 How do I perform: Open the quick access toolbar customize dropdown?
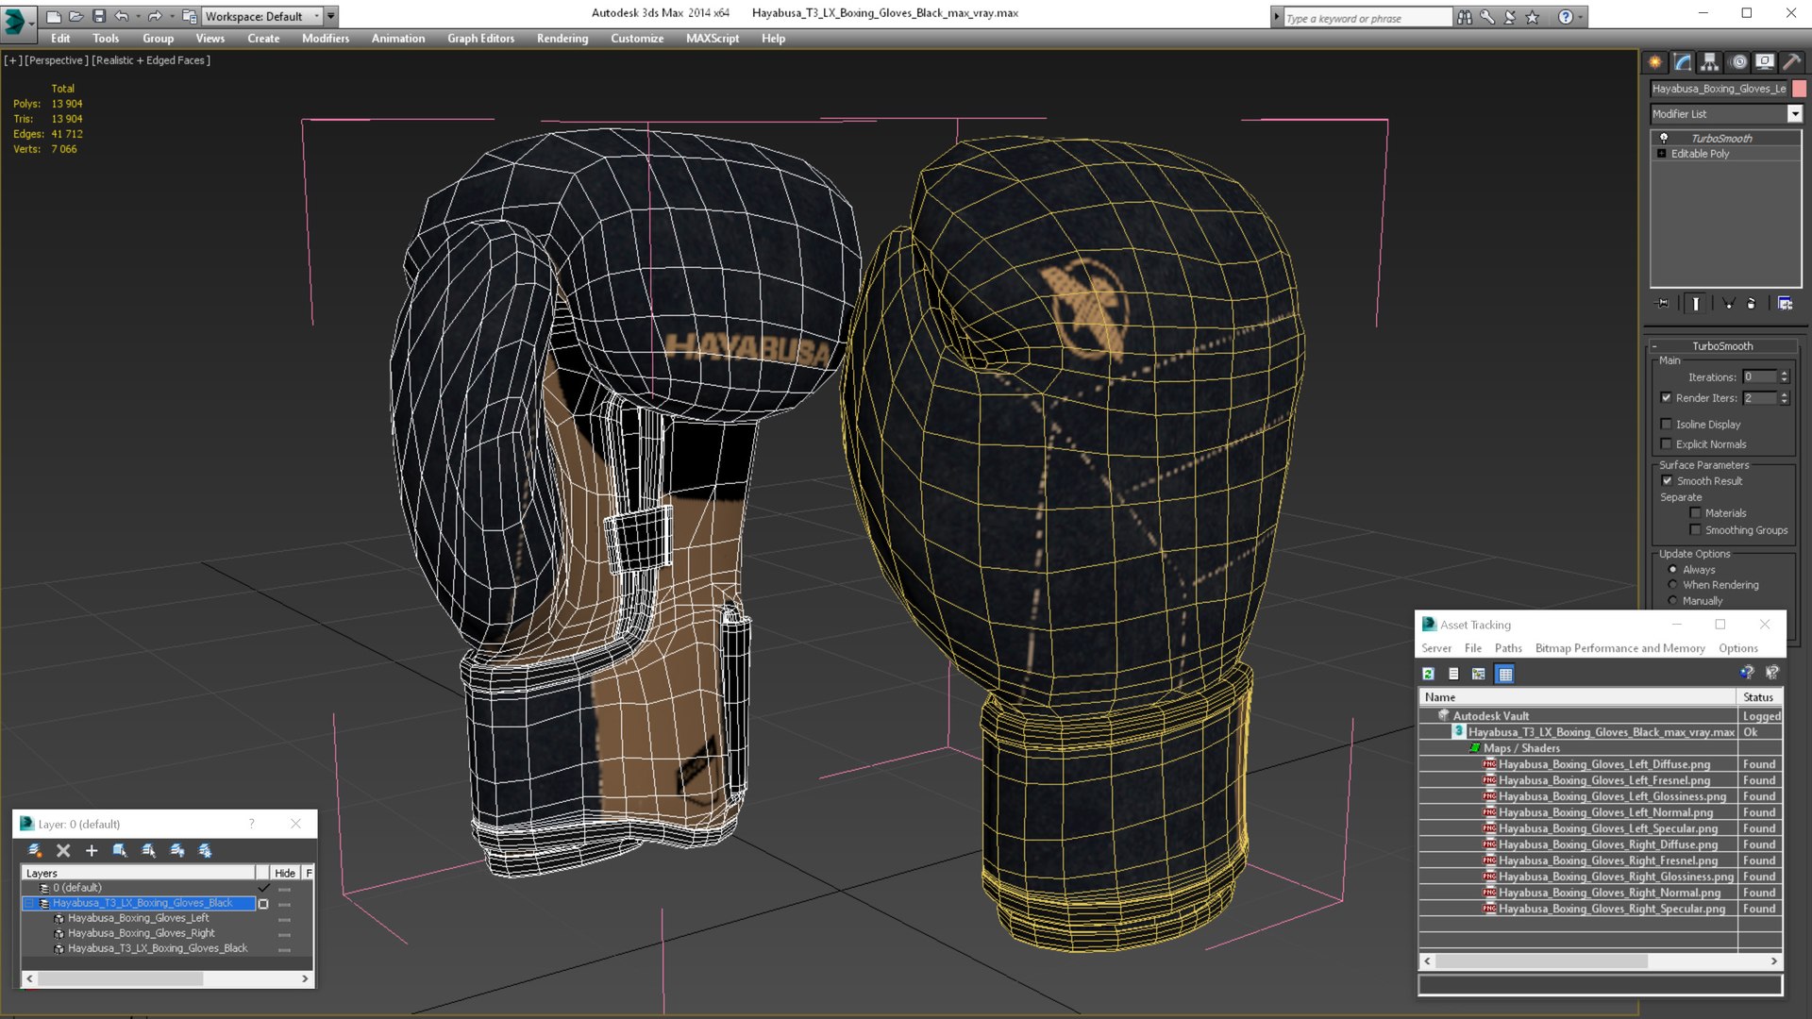(331, 16)
